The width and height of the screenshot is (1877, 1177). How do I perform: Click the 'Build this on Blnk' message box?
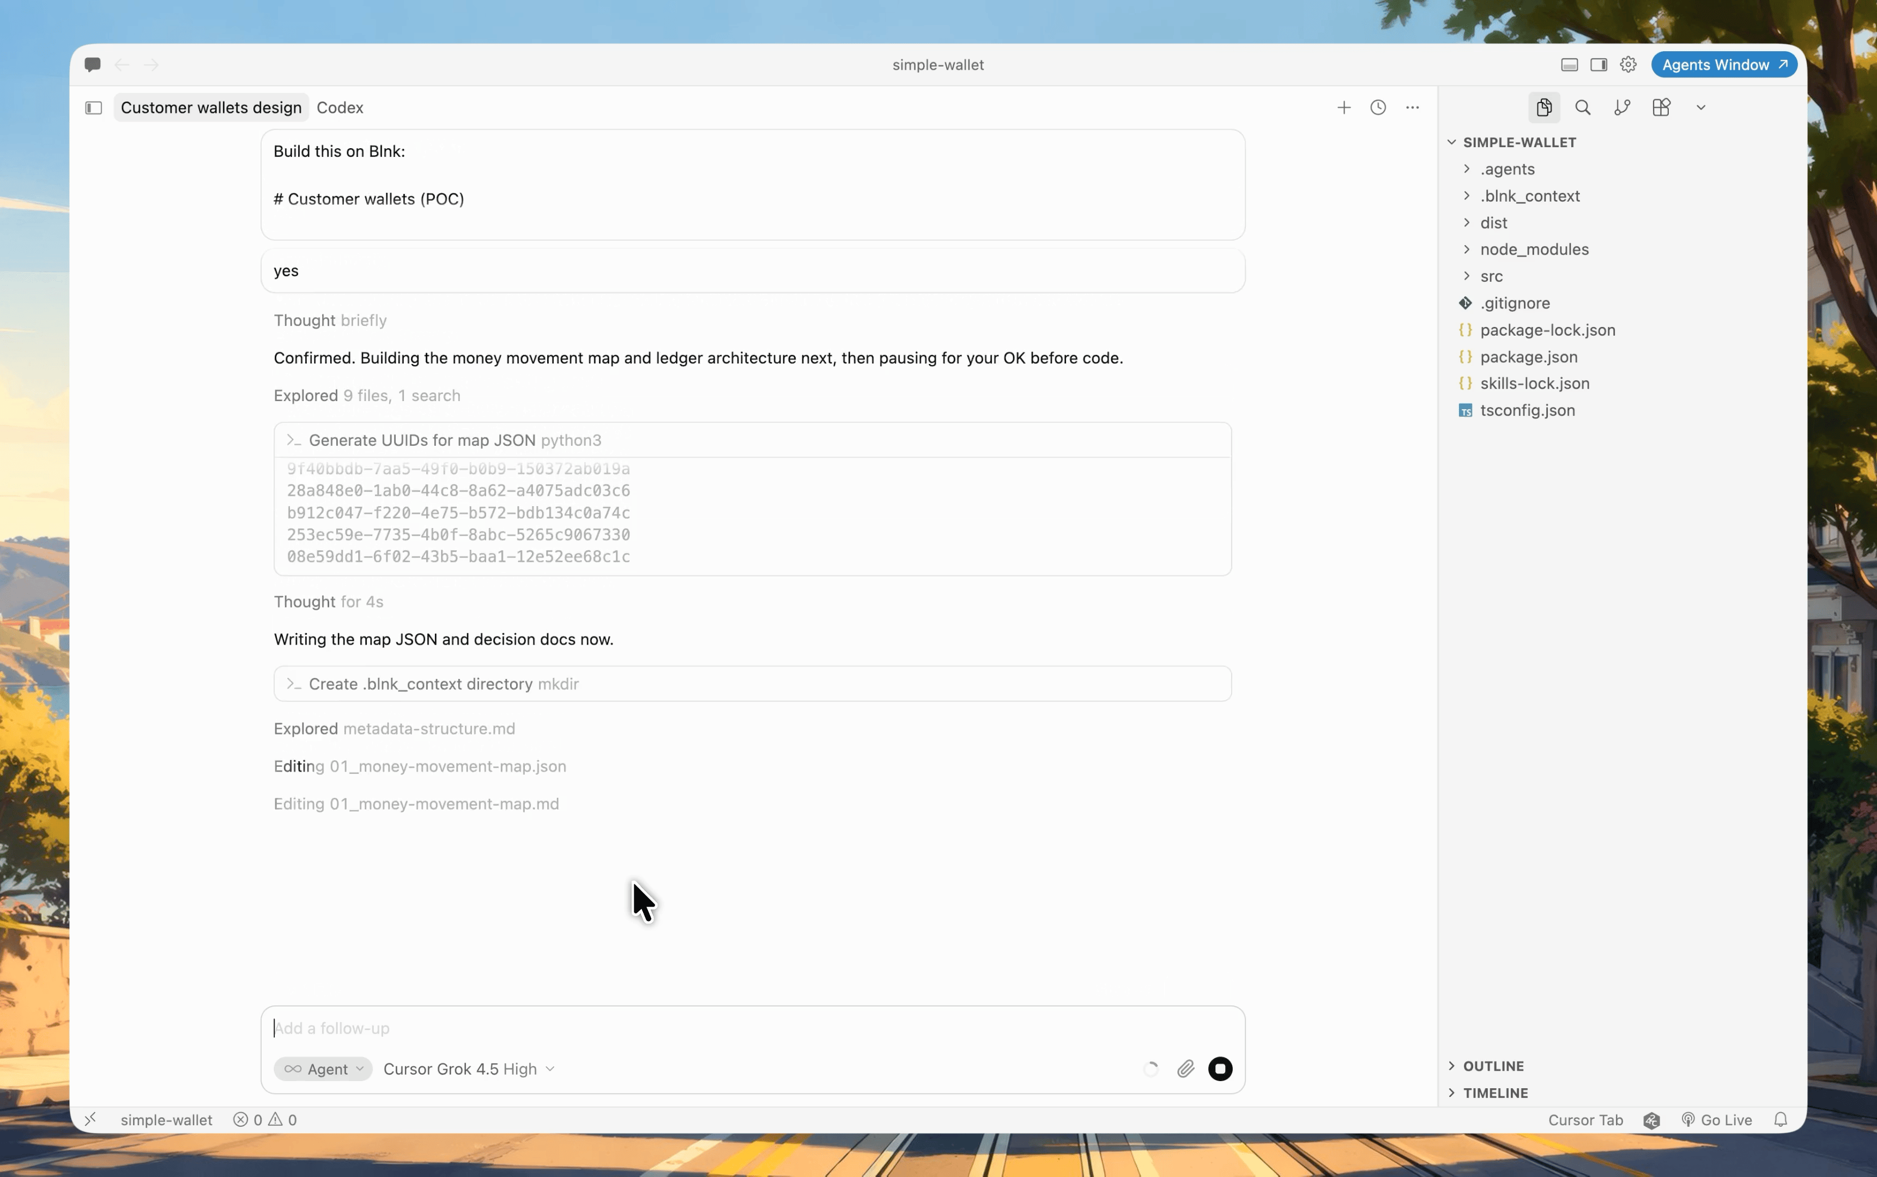click(753, 185)
